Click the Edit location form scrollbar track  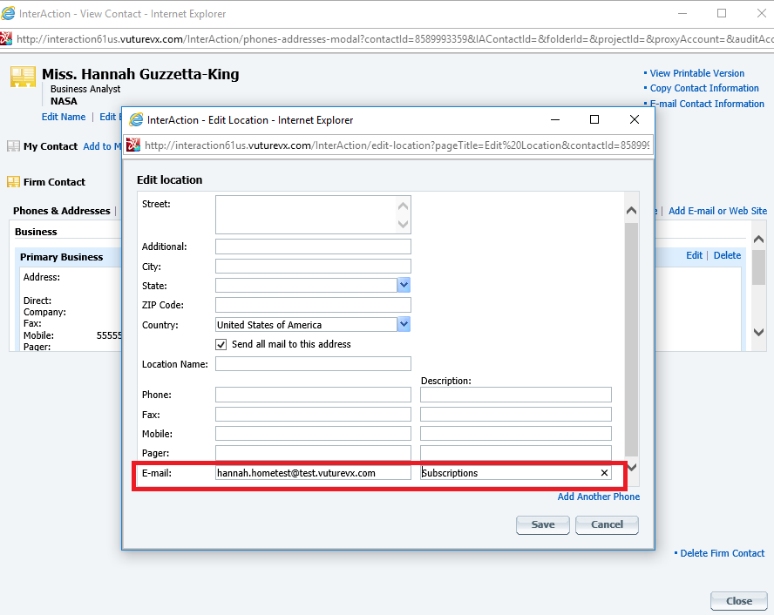631,341
